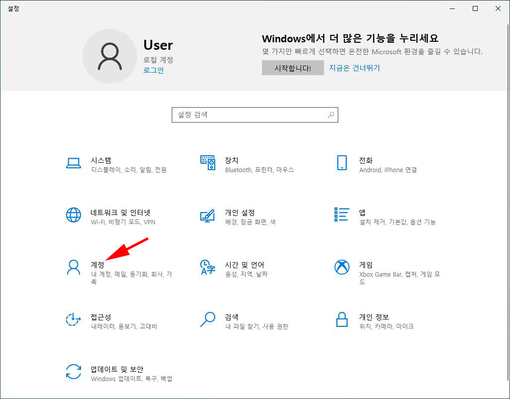Image resolution: width=510 pixels, height=399 pixels.
Task: Select the 검색 category heading
Action: [232, 317]
